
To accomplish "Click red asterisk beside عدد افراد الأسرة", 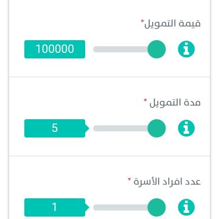I will click(130, 179).
